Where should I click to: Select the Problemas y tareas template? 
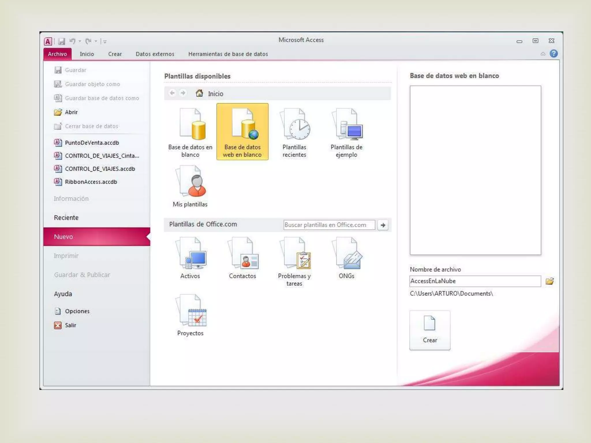(x=294, y=261)
